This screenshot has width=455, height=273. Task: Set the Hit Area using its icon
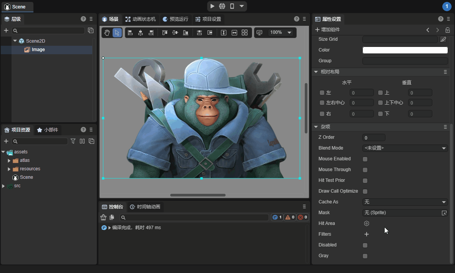tap(367, 223)
